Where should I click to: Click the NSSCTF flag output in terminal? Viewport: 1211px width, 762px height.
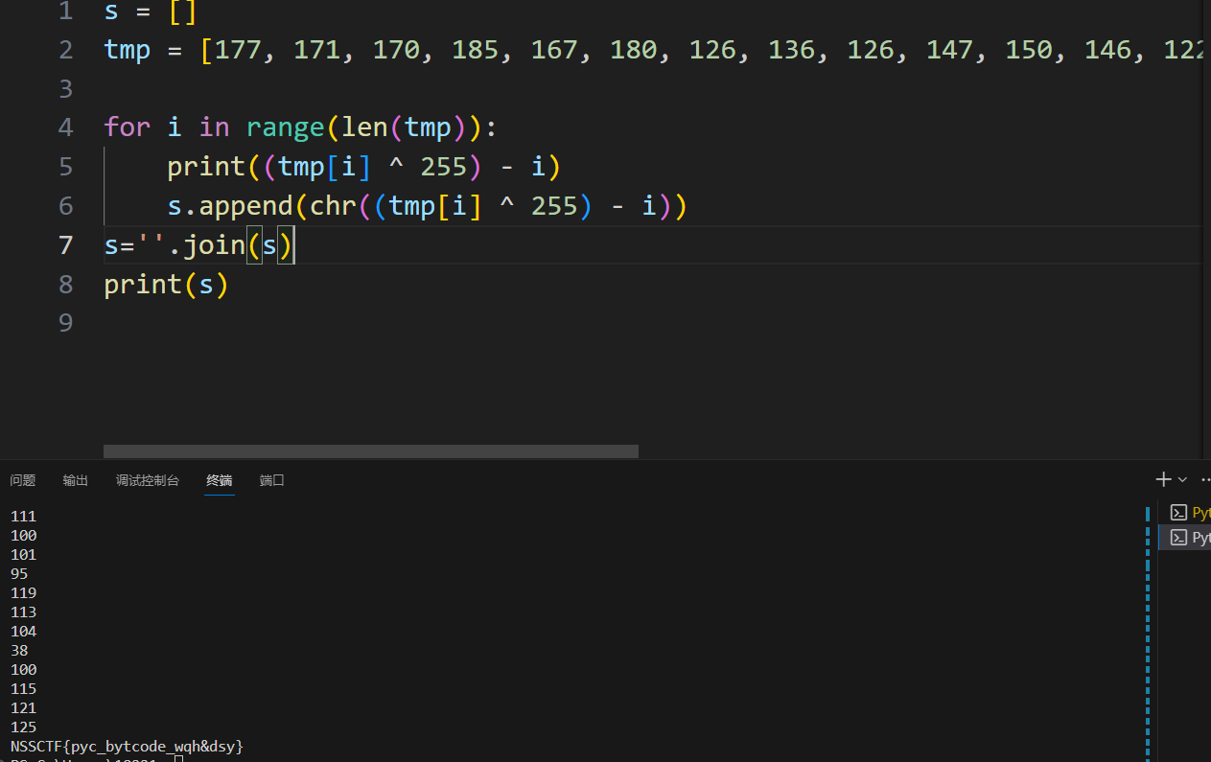(x=127, y=746)
